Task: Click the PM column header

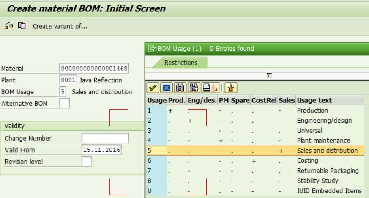Action: 224,101
